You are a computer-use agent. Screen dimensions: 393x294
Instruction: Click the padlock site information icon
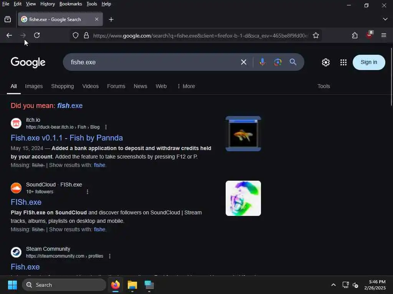[86, 36]
